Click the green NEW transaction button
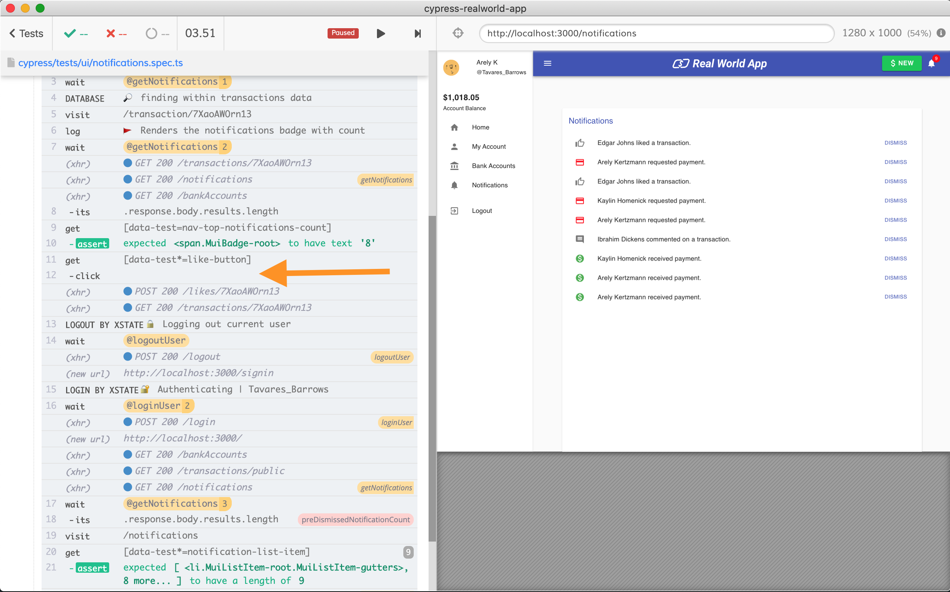950x592 pixels. 901,63
